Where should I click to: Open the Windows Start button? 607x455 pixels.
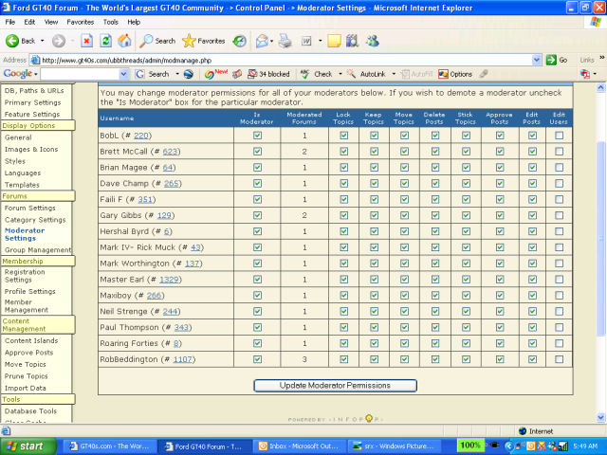tap(28, 446)
